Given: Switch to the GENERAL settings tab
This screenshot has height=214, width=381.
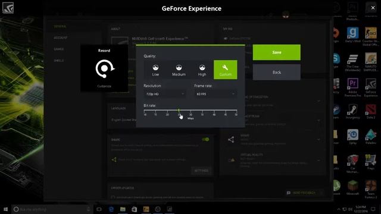Looking at the screenshot, I should pyautogui.click(x=60, y=26).
